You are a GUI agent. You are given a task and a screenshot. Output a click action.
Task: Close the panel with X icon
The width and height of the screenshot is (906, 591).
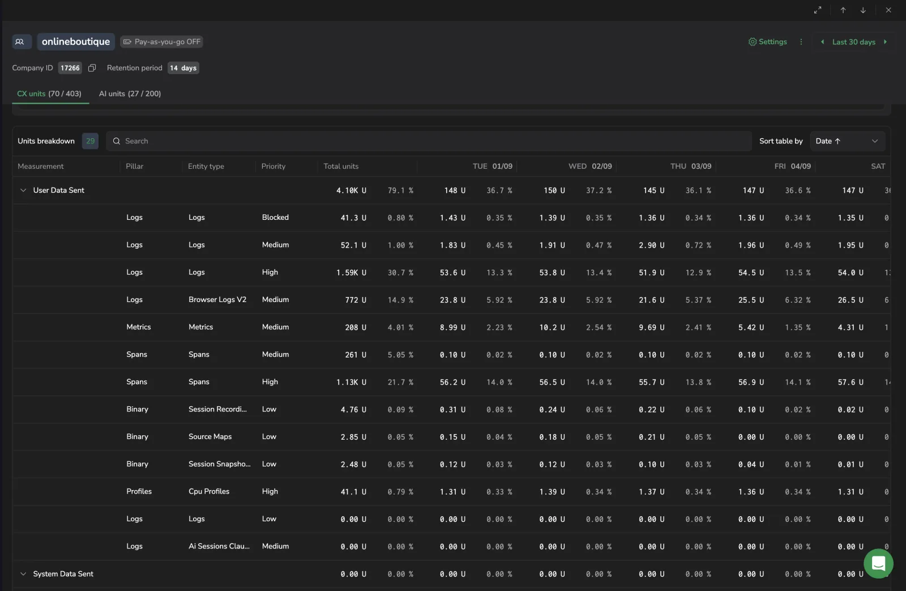coord(888,10)
